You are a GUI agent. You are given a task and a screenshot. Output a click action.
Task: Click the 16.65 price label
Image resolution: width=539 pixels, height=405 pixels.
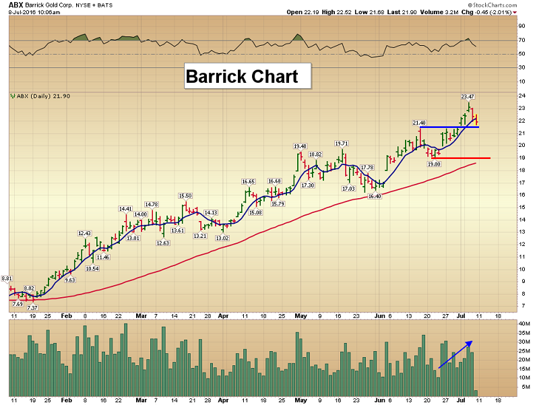[x=248, y=181]
